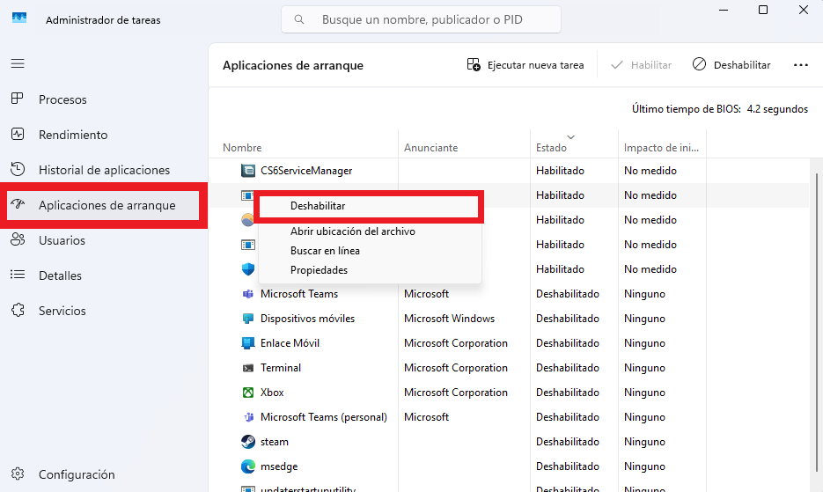Open the hamburger navigation menu
Viewport: 823px width, 492px height.
click(18, 63)
